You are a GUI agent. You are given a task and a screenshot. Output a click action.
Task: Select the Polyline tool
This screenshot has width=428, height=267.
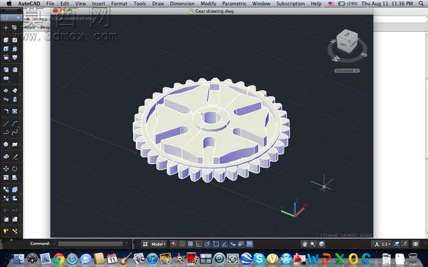pos(6,132)
